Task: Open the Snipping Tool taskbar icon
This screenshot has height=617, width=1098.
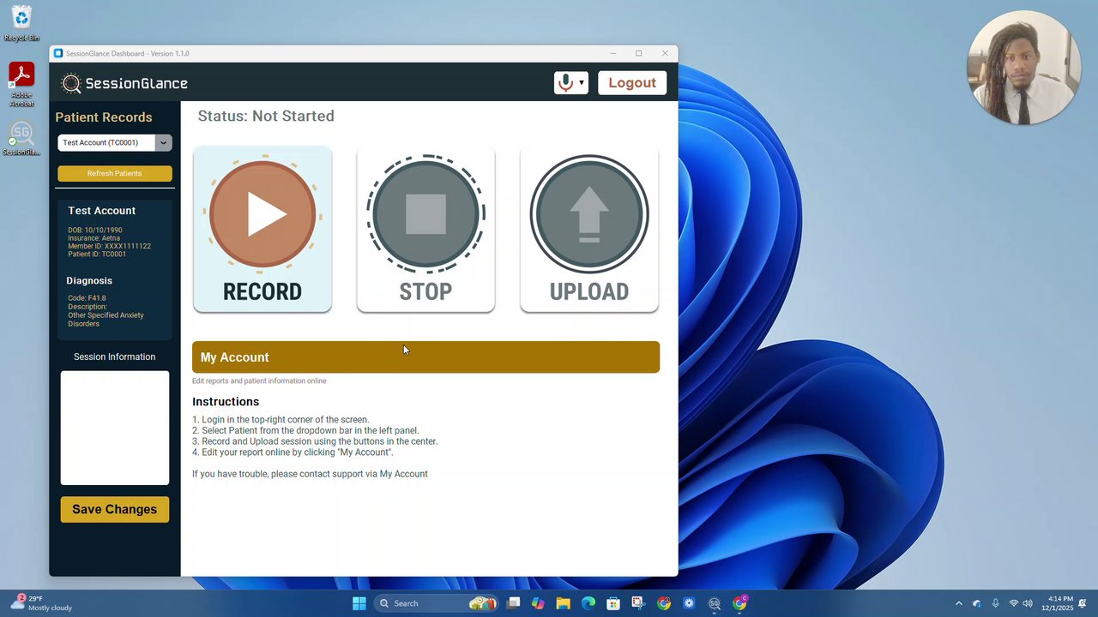Action: click(x=638, y=603)
